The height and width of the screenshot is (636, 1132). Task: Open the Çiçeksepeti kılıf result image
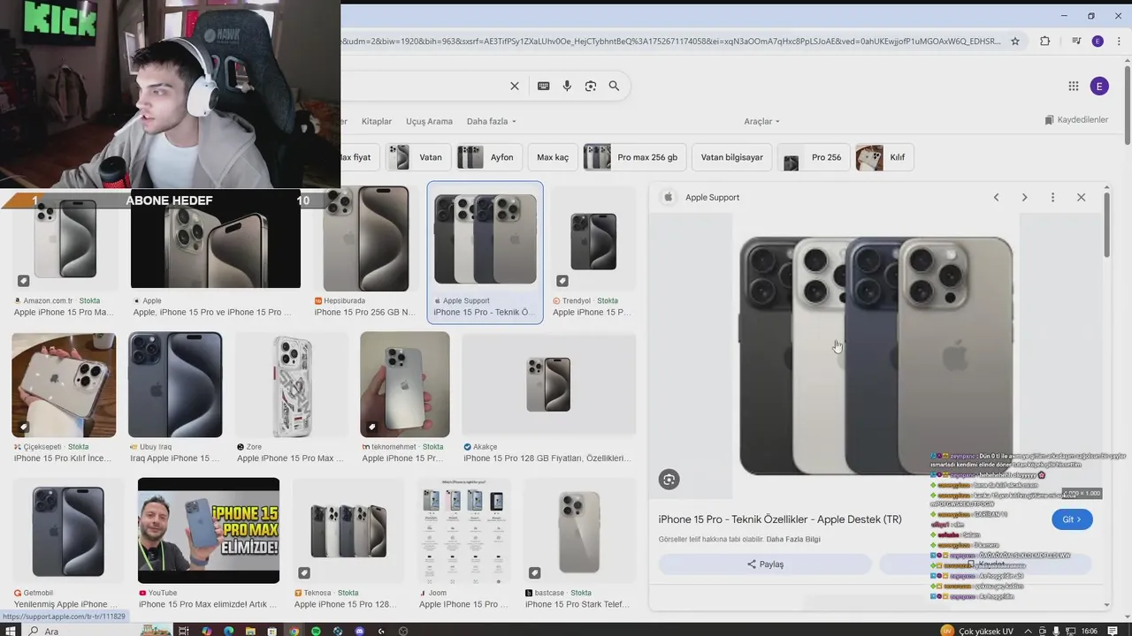pyautogui.click(x=64, y=385)
